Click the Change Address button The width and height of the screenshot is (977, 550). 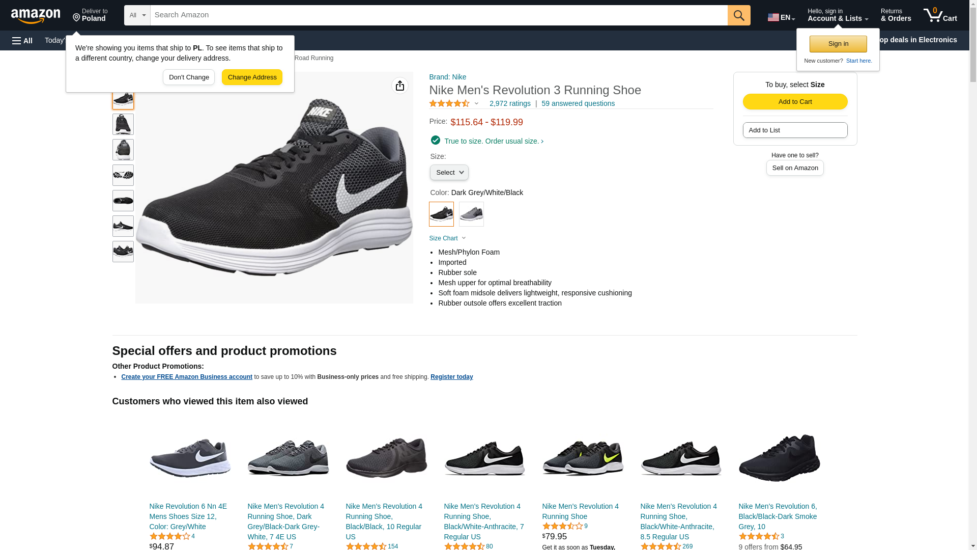coord(252,77)
